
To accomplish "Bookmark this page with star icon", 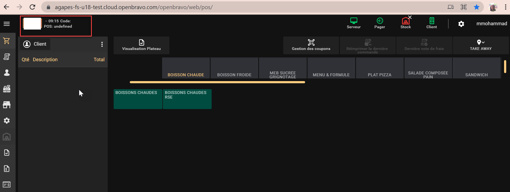I will [x=477, y=7].
